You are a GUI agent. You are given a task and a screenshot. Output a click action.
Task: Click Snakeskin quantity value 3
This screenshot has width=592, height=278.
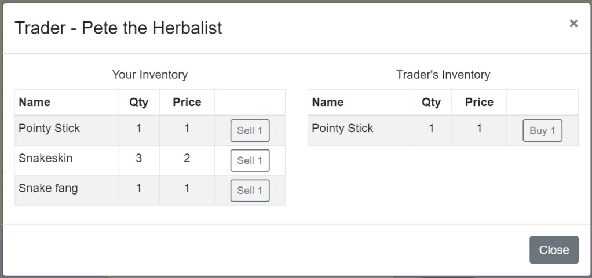click(x=138, y=158)
